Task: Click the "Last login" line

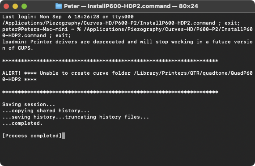Action: coord(68,17)
